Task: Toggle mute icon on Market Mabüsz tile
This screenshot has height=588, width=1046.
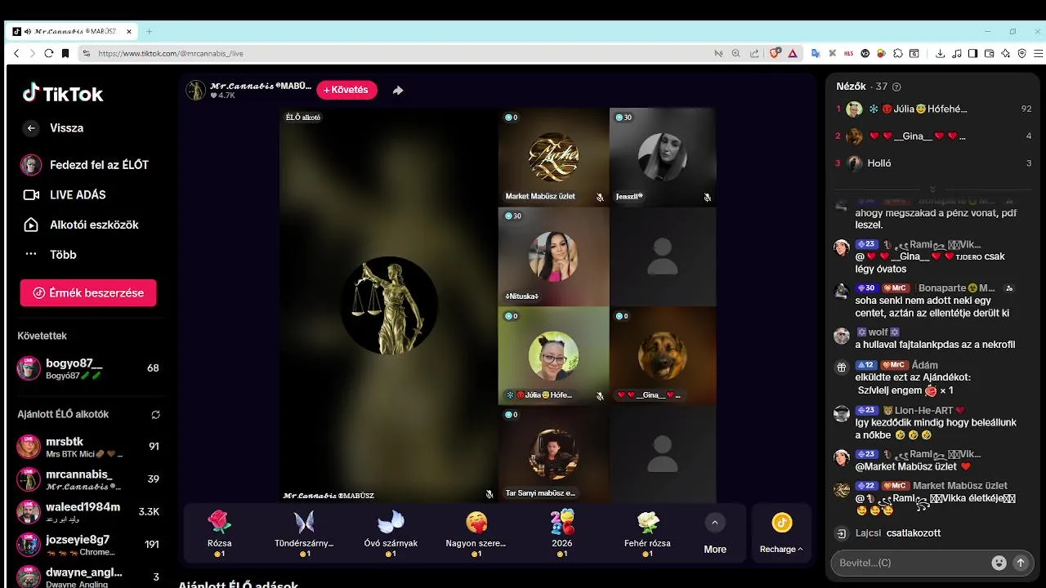Action: pos(600,197)
